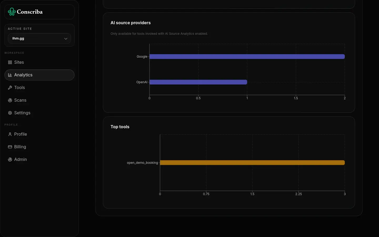Click the Billing credit card icon

pos(10,147)
